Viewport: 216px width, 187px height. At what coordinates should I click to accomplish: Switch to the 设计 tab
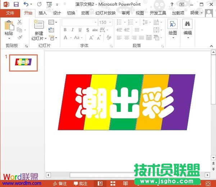pos(57,13)
